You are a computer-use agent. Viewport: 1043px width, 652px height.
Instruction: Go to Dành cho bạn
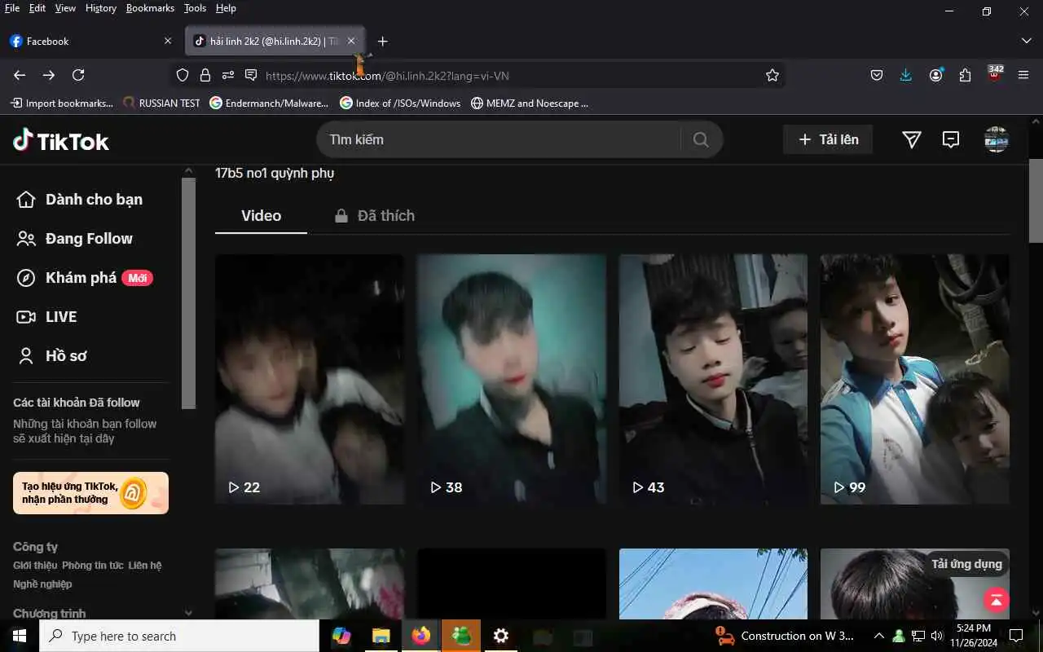click(x=79, y=200)
